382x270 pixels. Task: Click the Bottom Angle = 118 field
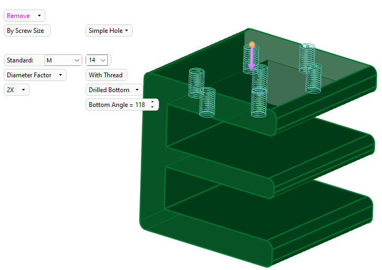(117, 105)
